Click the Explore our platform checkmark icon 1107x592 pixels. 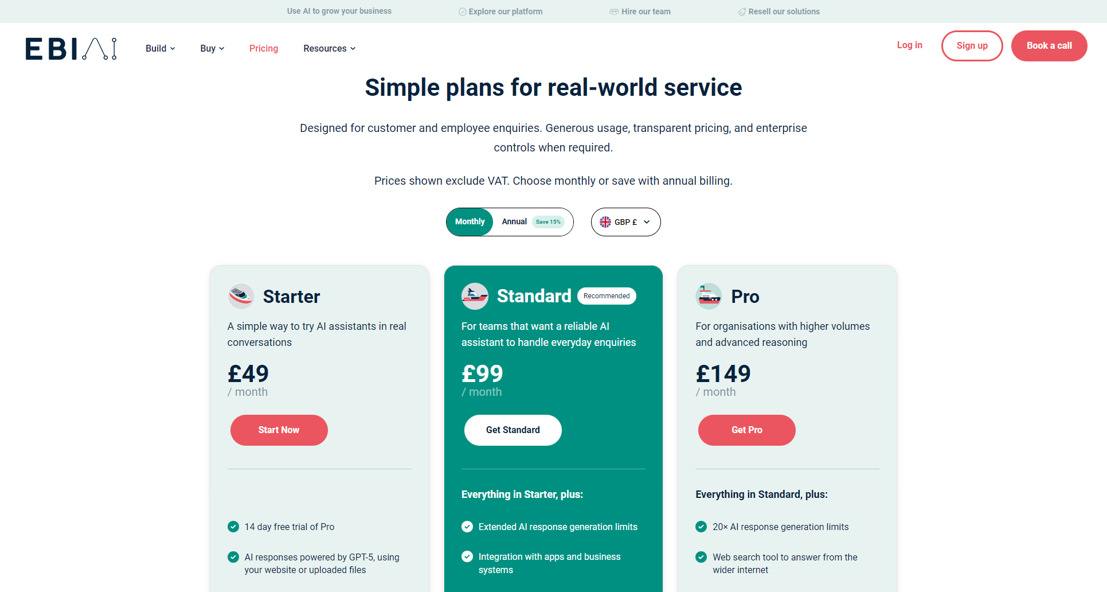pyautogui.click(x=462, y=11)
